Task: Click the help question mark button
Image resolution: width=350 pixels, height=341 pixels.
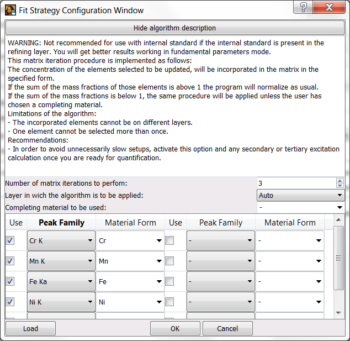Action: [304, 7]
